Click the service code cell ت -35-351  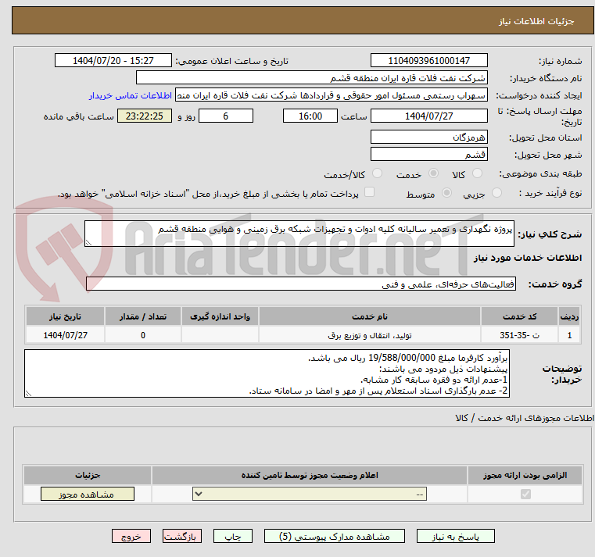pos(519,335)
